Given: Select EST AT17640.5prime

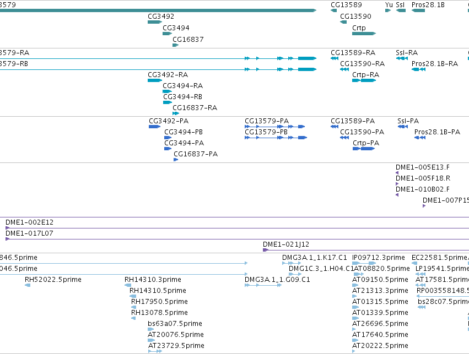Looking at the screenshot, I should [x=355, y=341].
